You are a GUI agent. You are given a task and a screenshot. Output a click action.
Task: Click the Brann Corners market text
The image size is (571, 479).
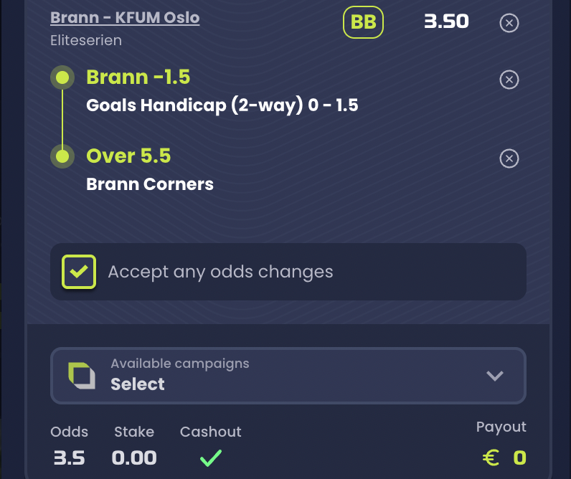(x=150, y=184)
